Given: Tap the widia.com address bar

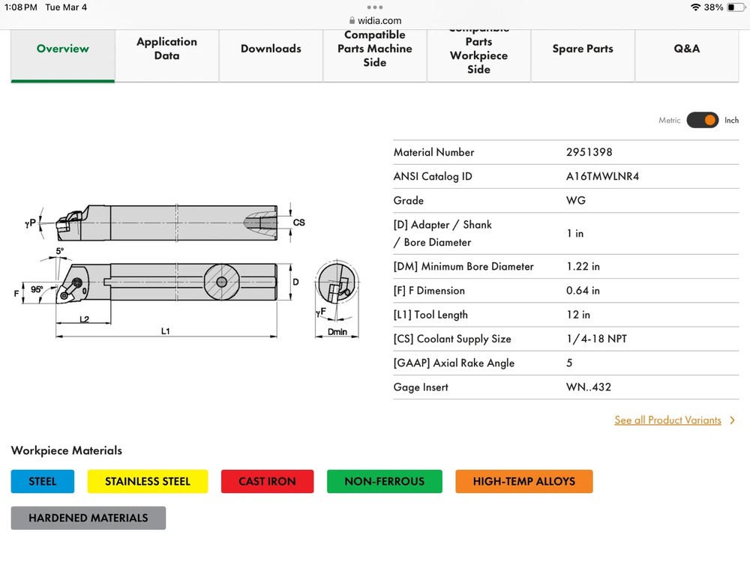Looking at the screenshot, I should tap(375, 20).
